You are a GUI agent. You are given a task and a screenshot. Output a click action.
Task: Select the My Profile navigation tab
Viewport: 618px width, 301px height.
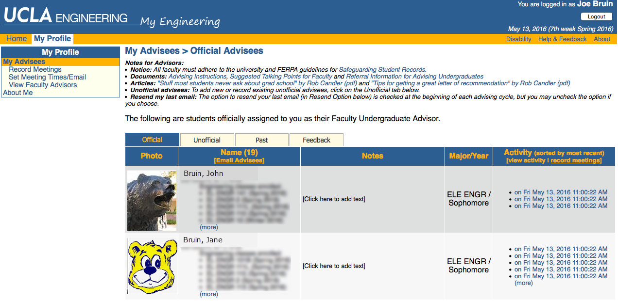pos(52,39)
